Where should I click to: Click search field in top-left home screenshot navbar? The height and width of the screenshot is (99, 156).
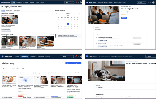[x=69, y=2]
